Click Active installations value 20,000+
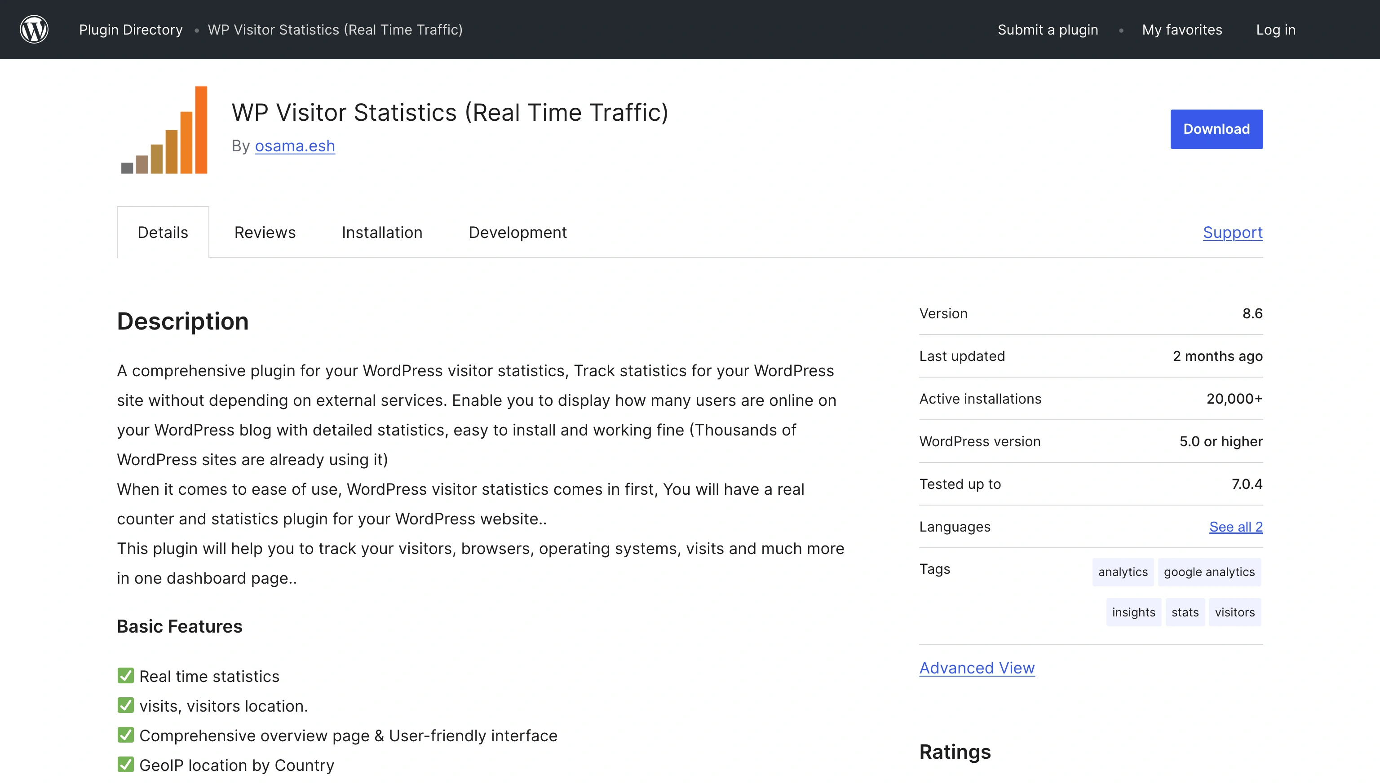 coord(1234,399)
